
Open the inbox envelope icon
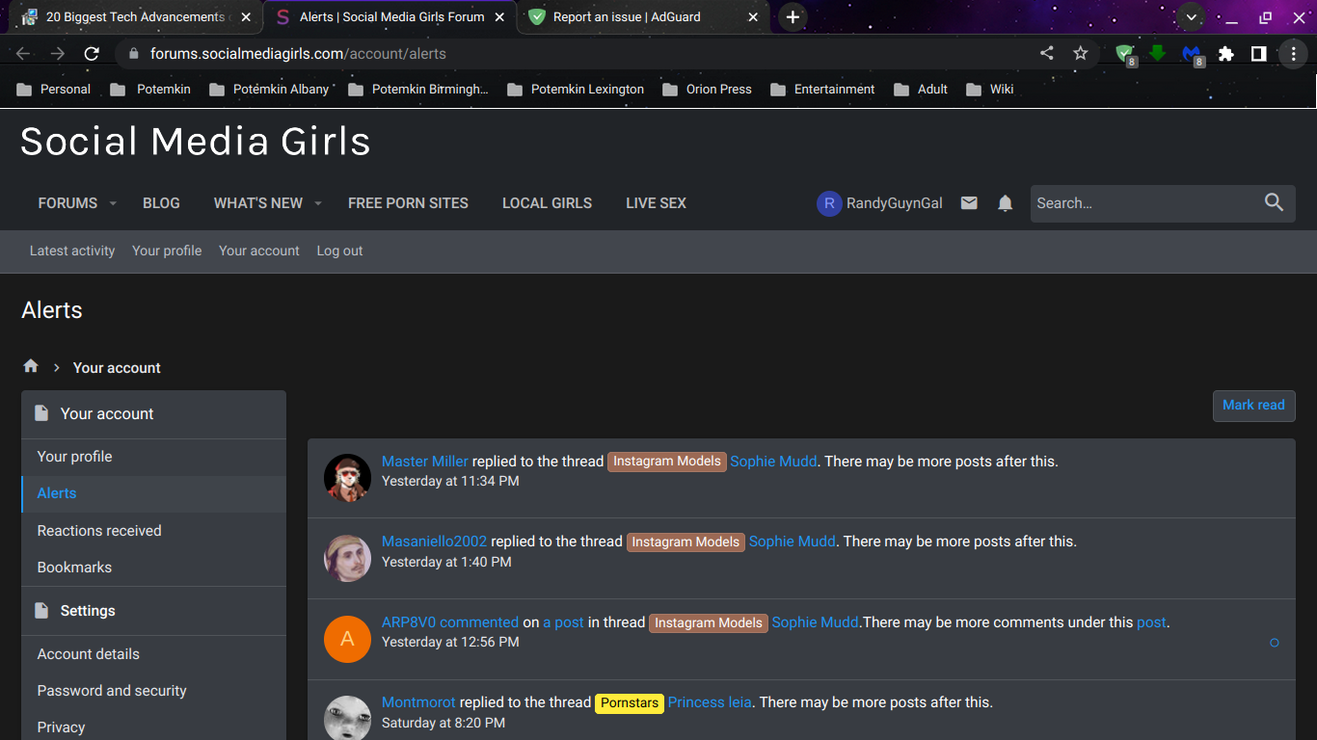(x=969, y=203)
